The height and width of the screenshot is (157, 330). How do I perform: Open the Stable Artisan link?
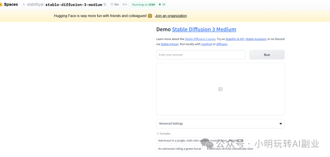[x=170, y=44]
